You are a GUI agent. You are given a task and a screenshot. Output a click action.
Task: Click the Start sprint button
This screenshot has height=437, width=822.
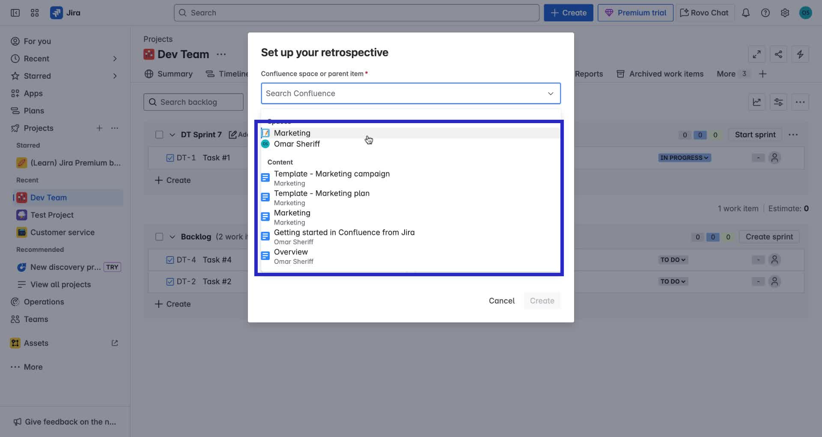(x=755, y=134)
